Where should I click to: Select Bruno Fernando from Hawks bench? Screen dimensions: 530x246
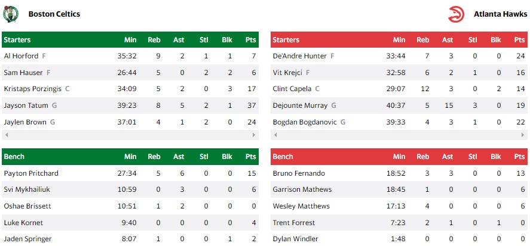299,173
